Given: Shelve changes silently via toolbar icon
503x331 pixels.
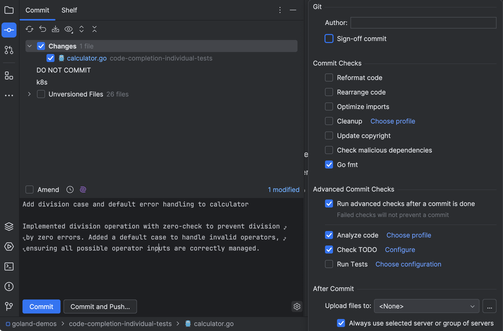Looking at the screenshot, I should pos(55,29).
